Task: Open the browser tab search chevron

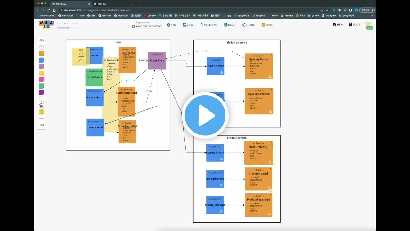Action: [x=372, y=4]
